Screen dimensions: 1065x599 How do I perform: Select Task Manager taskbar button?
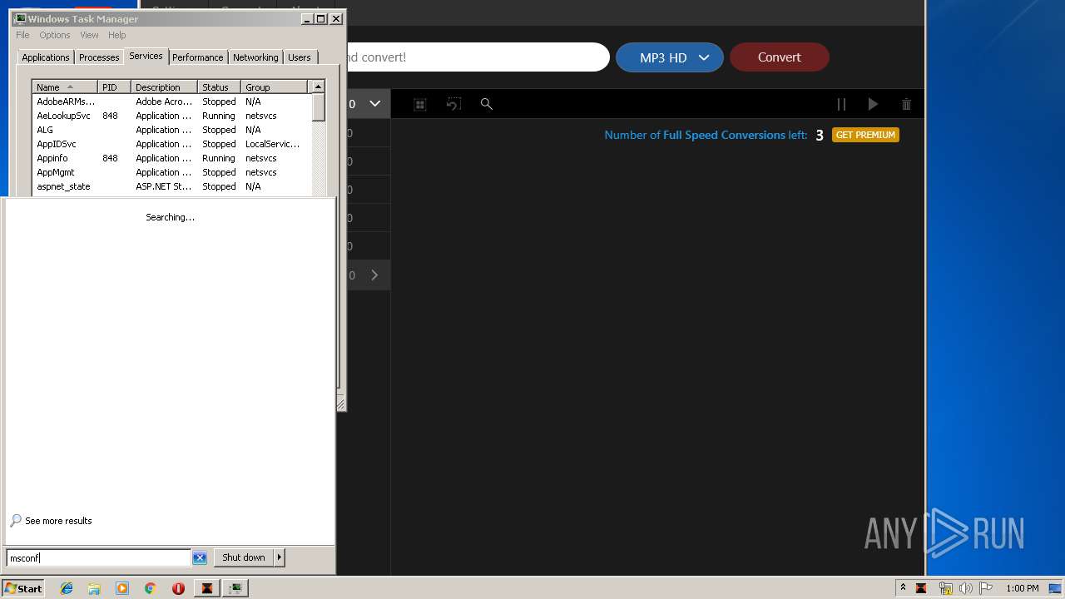(235, 588)
